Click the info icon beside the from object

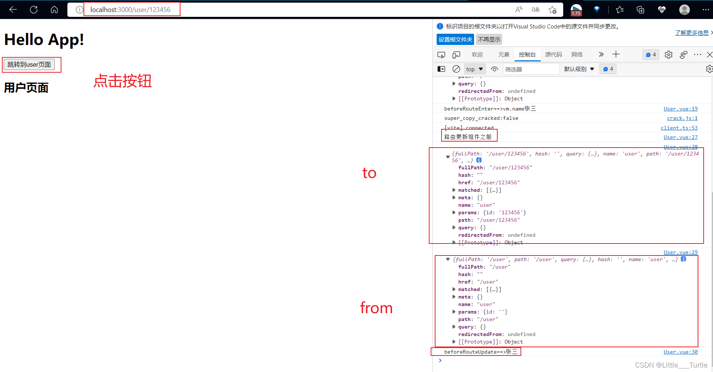coord(683,259)
